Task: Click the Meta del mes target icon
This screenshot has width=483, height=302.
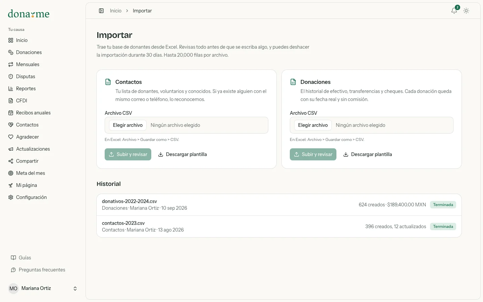Action: point(11,173)
